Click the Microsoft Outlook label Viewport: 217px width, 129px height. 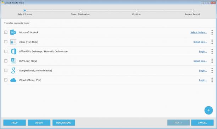(29, 32)
